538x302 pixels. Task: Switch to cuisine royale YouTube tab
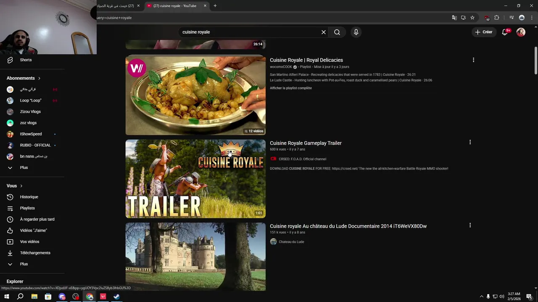pyautogui.click(x=174, y=6)
